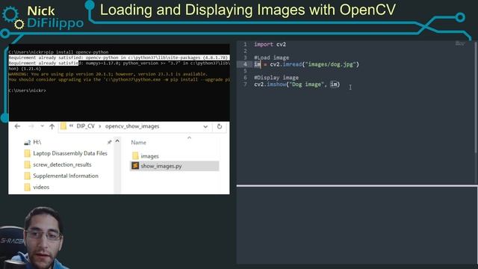Click the sort indicator above the Name column
The image size is (478, 269).
[x=189, y=137]
